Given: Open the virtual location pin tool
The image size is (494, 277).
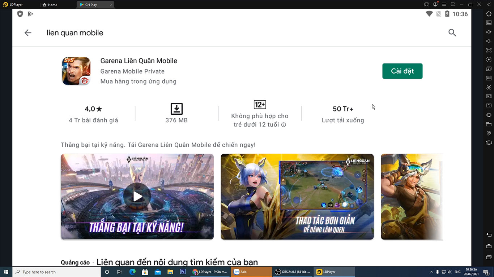Looking at the screenshot, I should [x=489, y=133].
